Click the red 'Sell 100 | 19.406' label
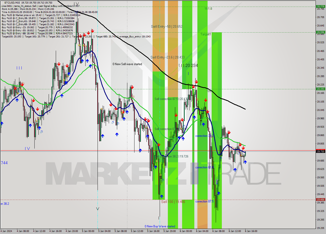Image resolution: width=326 pixels, height=234 pixels. coord(173,202)
